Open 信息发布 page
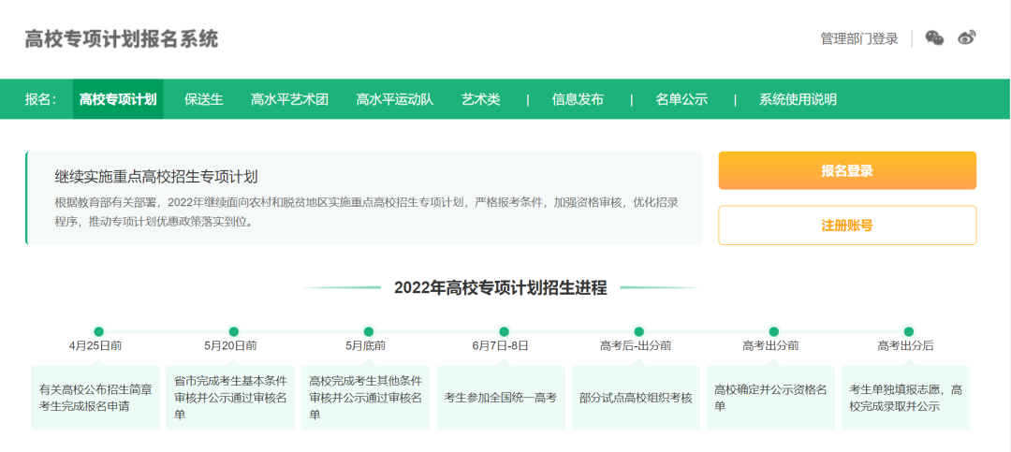The image size is (1011, 452). pos(578,99)
